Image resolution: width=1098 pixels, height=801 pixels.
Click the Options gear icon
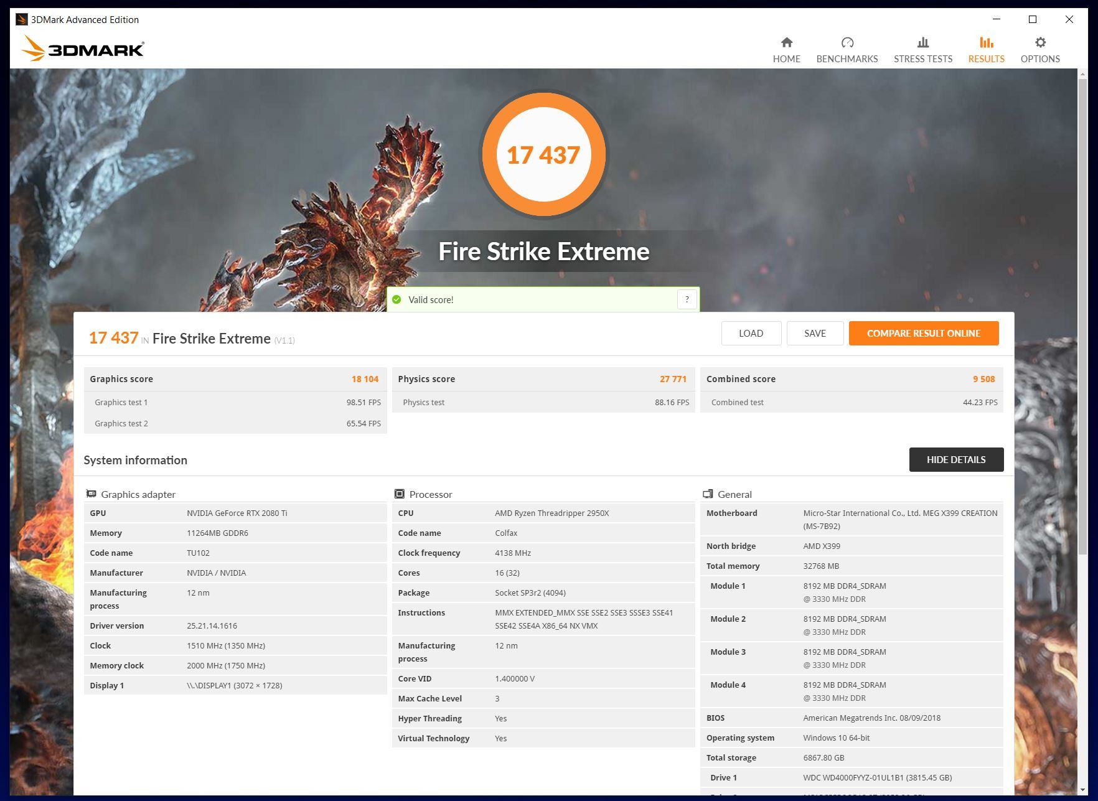click(x=1040, y=42)
